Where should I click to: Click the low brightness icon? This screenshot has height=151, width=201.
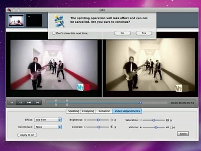(x=85, y=120)
